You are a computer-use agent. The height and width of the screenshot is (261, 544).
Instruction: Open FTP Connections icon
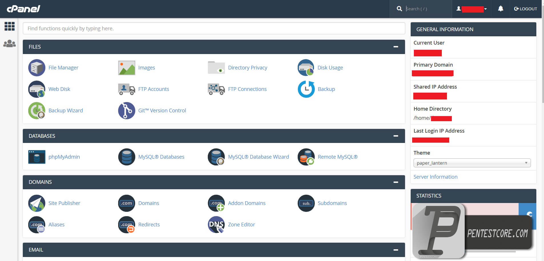(216, 89)
